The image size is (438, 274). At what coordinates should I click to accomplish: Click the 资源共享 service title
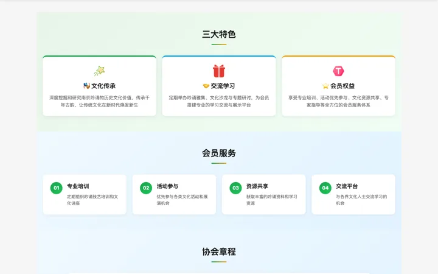coord(257,186)
